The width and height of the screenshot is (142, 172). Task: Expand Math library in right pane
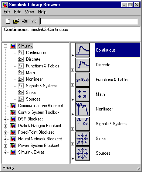point(73,99)
